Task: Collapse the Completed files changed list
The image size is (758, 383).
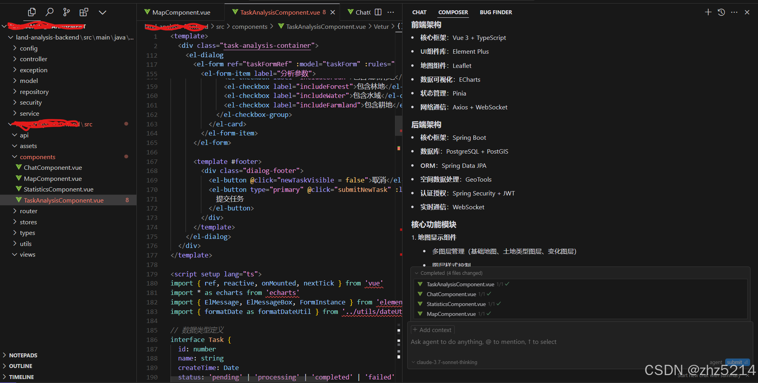Action: click(x=416, y=273)
